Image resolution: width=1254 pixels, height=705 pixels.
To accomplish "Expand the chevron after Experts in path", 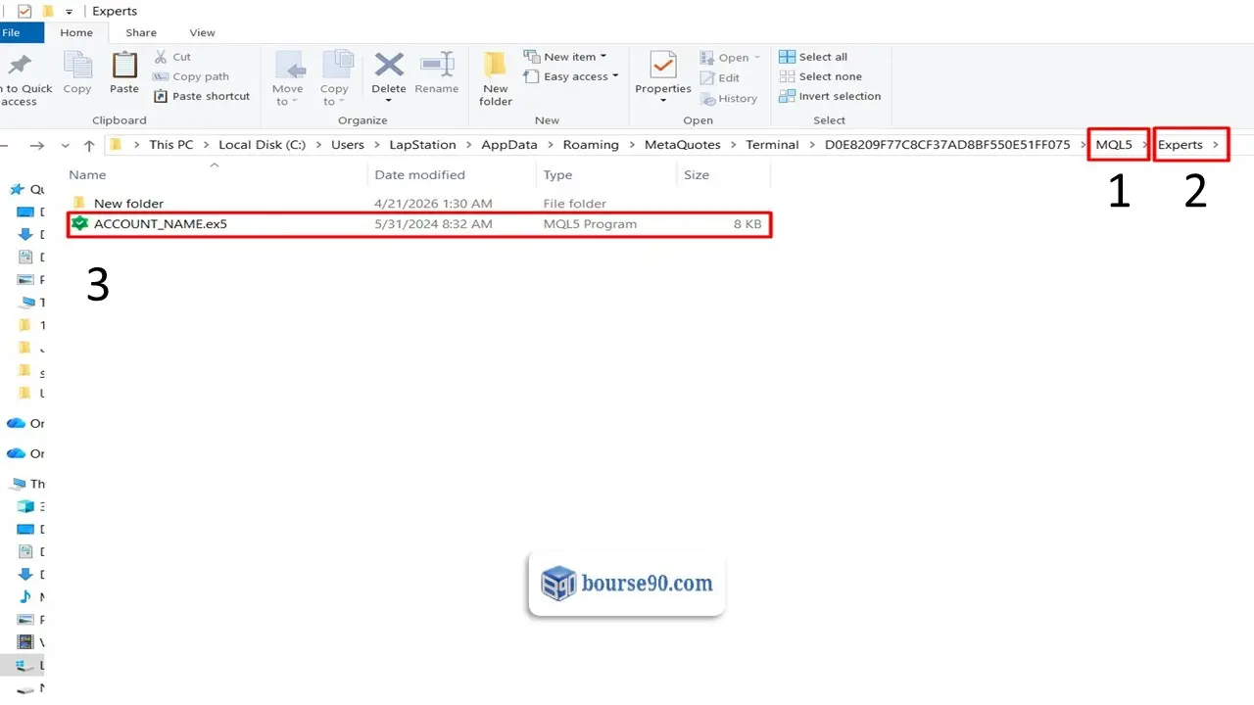I will click(1216, 145).
